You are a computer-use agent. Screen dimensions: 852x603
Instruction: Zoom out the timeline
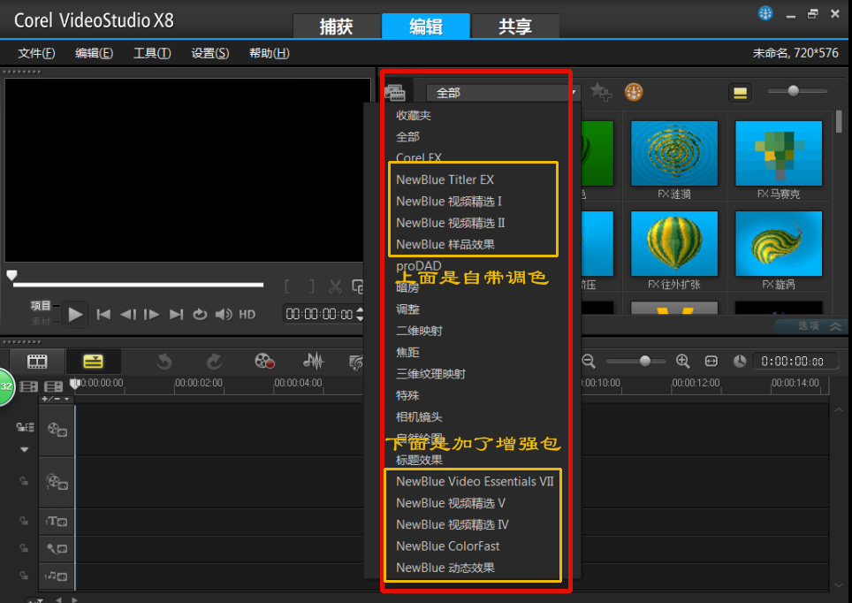click(x=589, y=362)
